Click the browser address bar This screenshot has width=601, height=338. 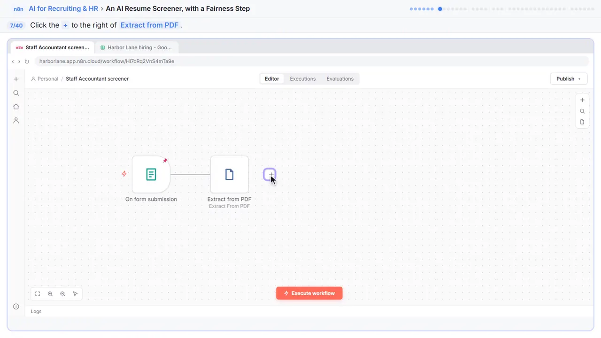click(311, 61)
